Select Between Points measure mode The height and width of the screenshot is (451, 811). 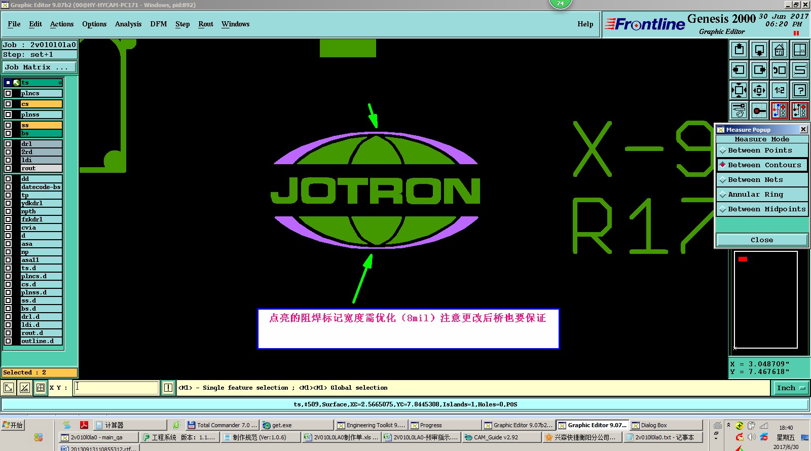pyautogui.click(x=762, y=151)
